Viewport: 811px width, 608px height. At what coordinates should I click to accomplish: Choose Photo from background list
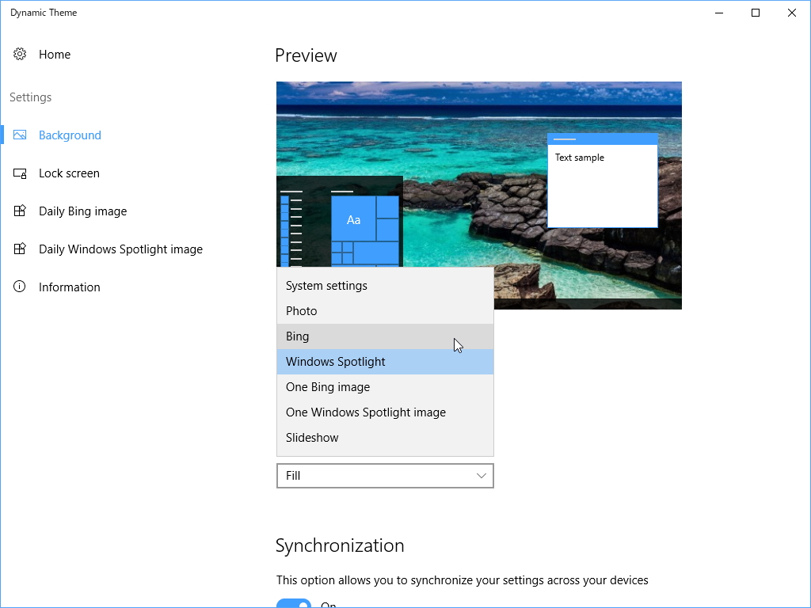tap(386, 310)
